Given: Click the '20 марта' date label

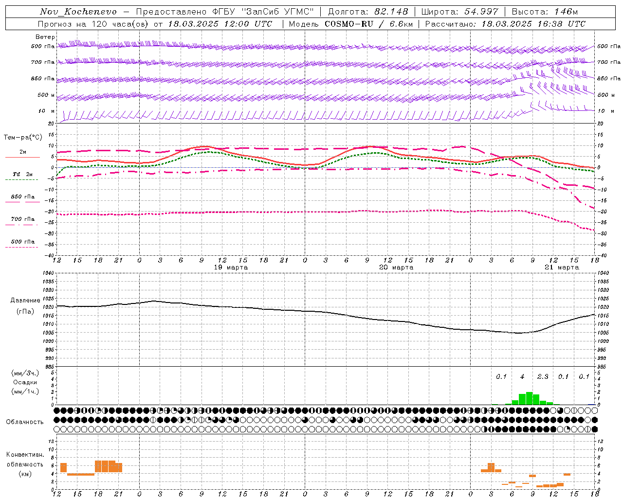Looking at the screenshot, I should pos(396,267).
